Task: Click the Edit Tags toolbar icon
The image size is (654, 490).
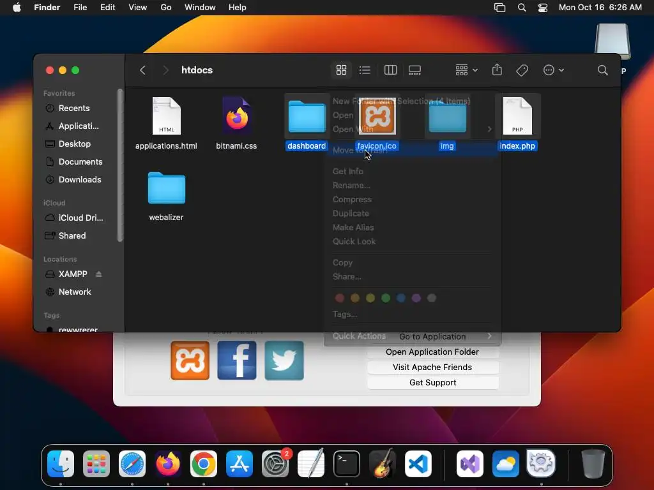Action: tap(522, 70)
